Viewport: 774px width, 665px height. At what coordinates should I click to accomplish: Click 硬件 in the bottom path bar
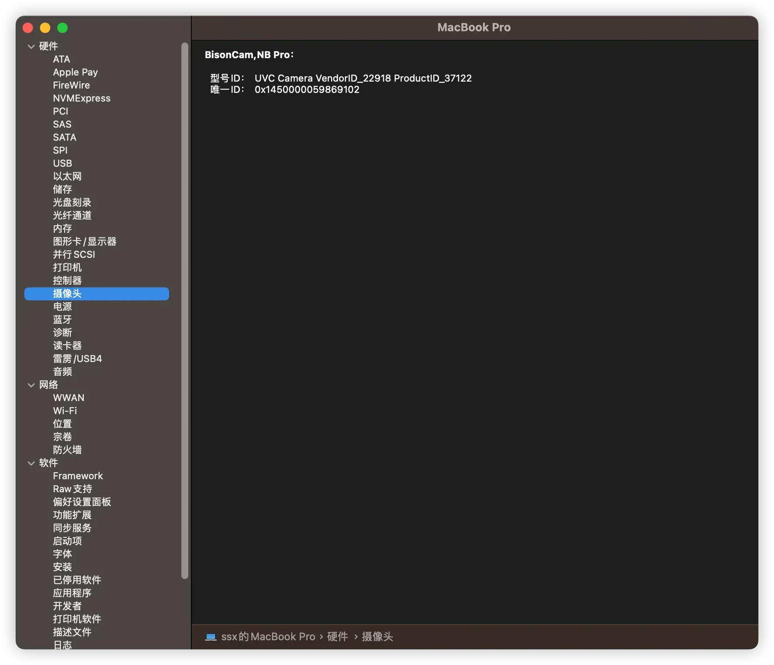click(x=338, y=637)
